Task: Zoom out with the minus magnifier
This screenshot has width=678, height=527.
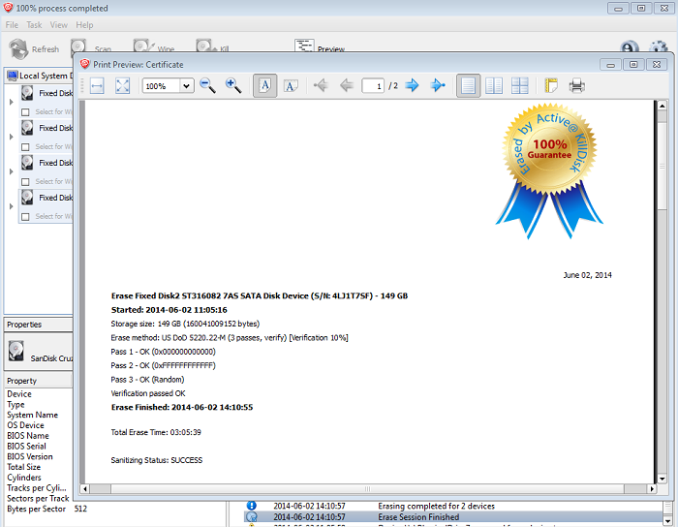Action: [207, 86]
